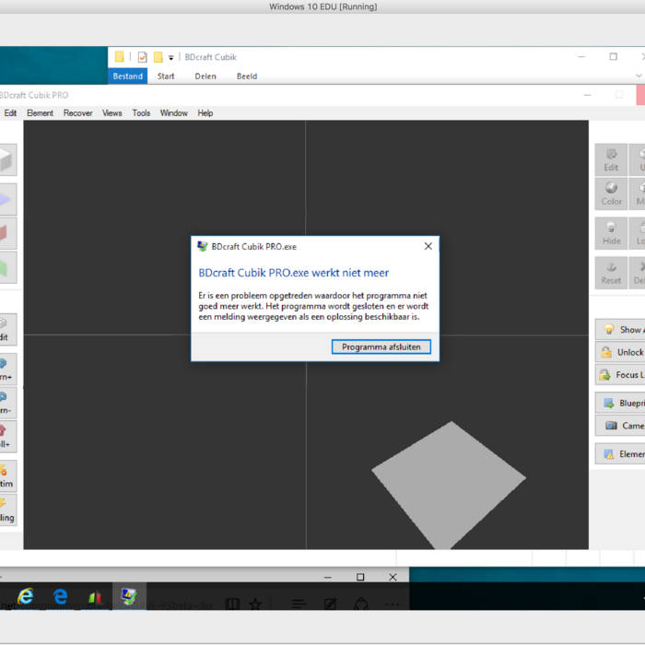The image size is (645, 645).
Task: Select the Bestand tab in Explorer
Action: (x=127, y=76)
